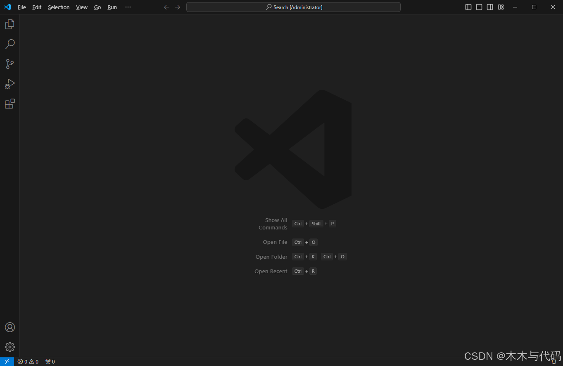This screenshot has height=366, width=563.
Task: Open the Manage gear menu
Action: pos(10,347)
